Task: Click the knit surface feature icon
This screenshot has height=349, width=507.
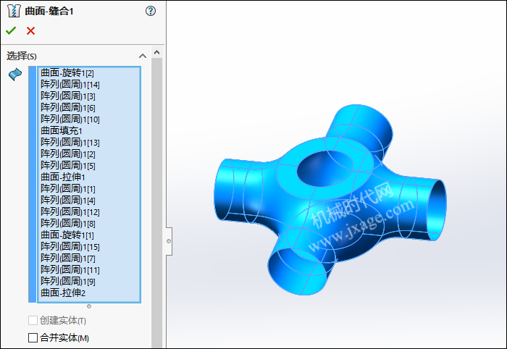Action: tap(13, 11)
